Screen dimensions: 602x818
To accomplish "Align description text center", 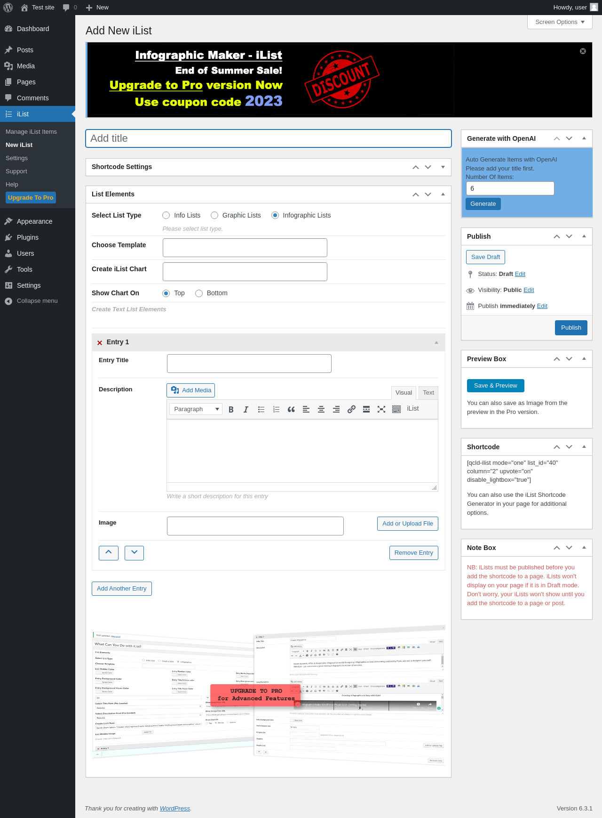I will pyautogui.click(x=321, y=409).
